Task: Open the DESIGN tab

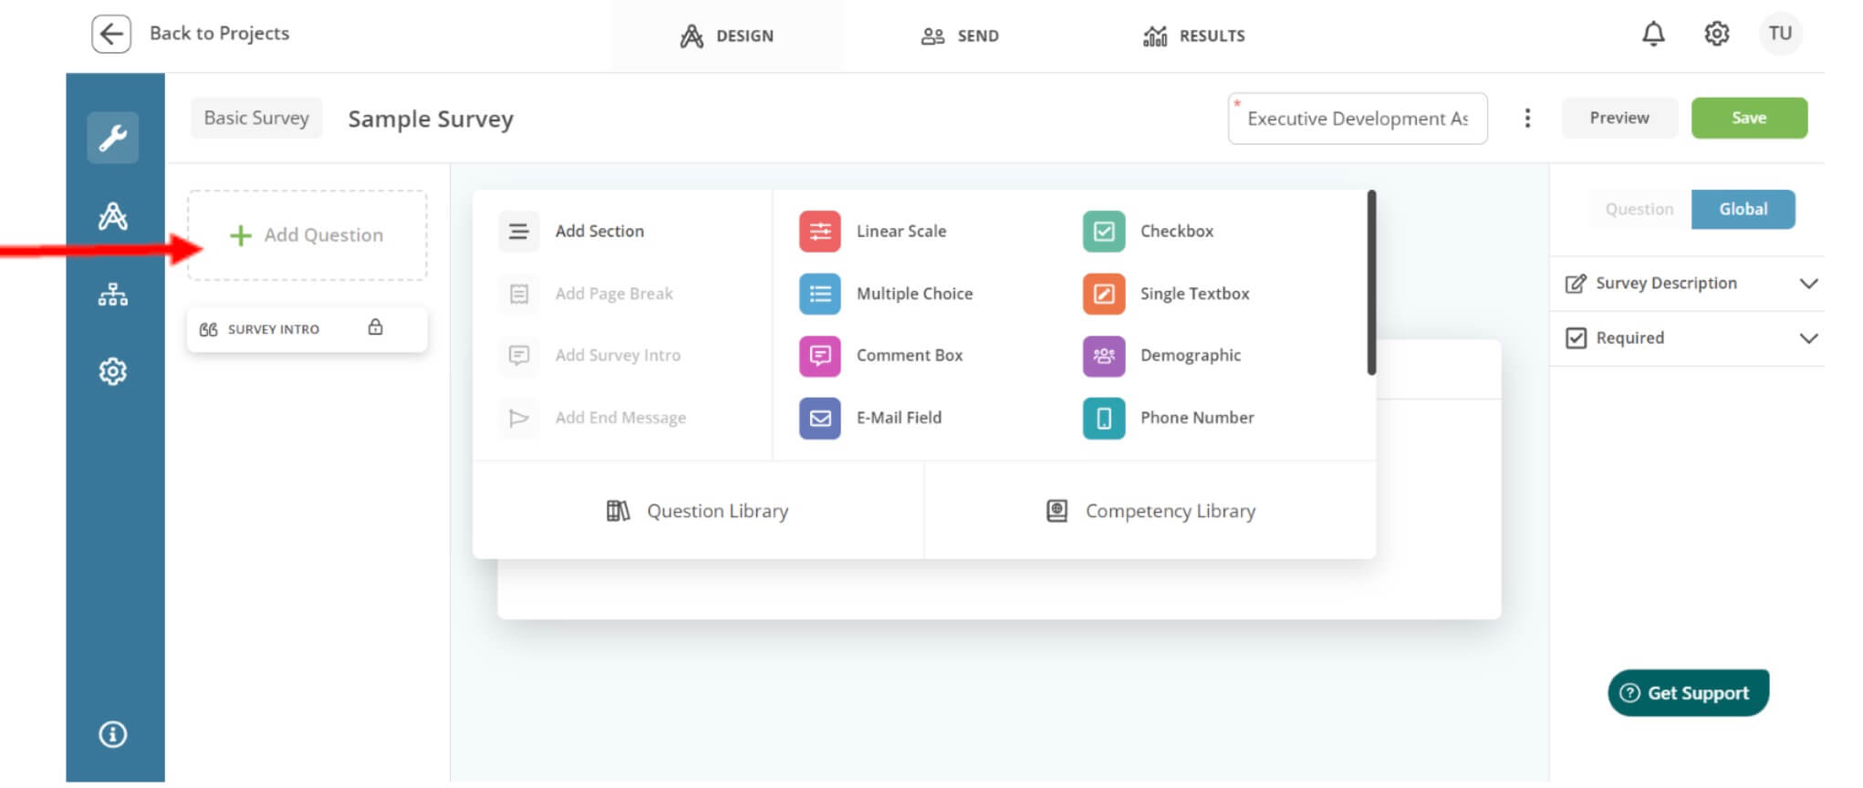Action: pyautogui.click(x=726, y=36)
